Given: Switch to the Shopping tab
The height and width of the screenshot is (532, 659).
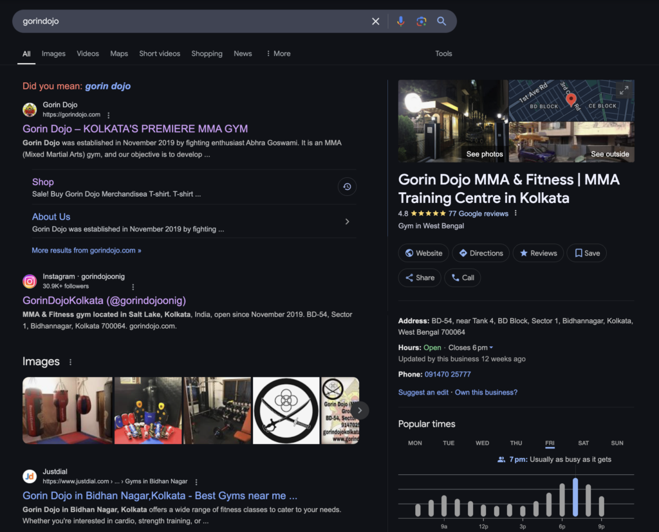Looking at the screenshot, I should tap(207, 54).
